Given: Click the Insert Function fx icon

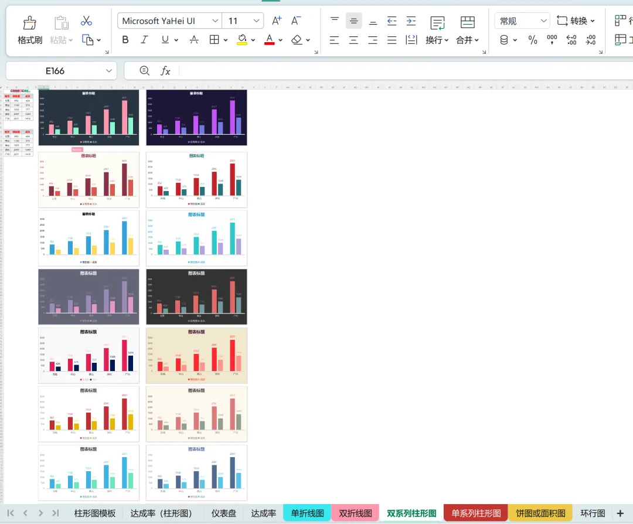Looking at the screenshot, I should coord(165,71).
